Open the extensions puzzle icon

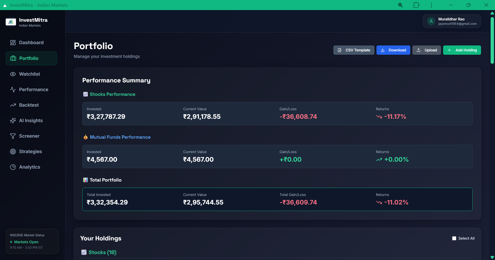[416, 5]
